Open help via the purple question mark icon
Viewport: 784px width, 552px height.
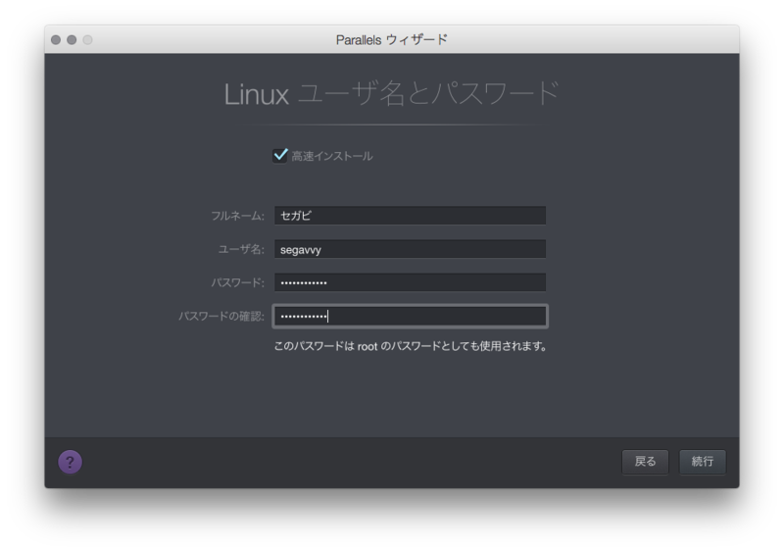(x=70, y=462)
